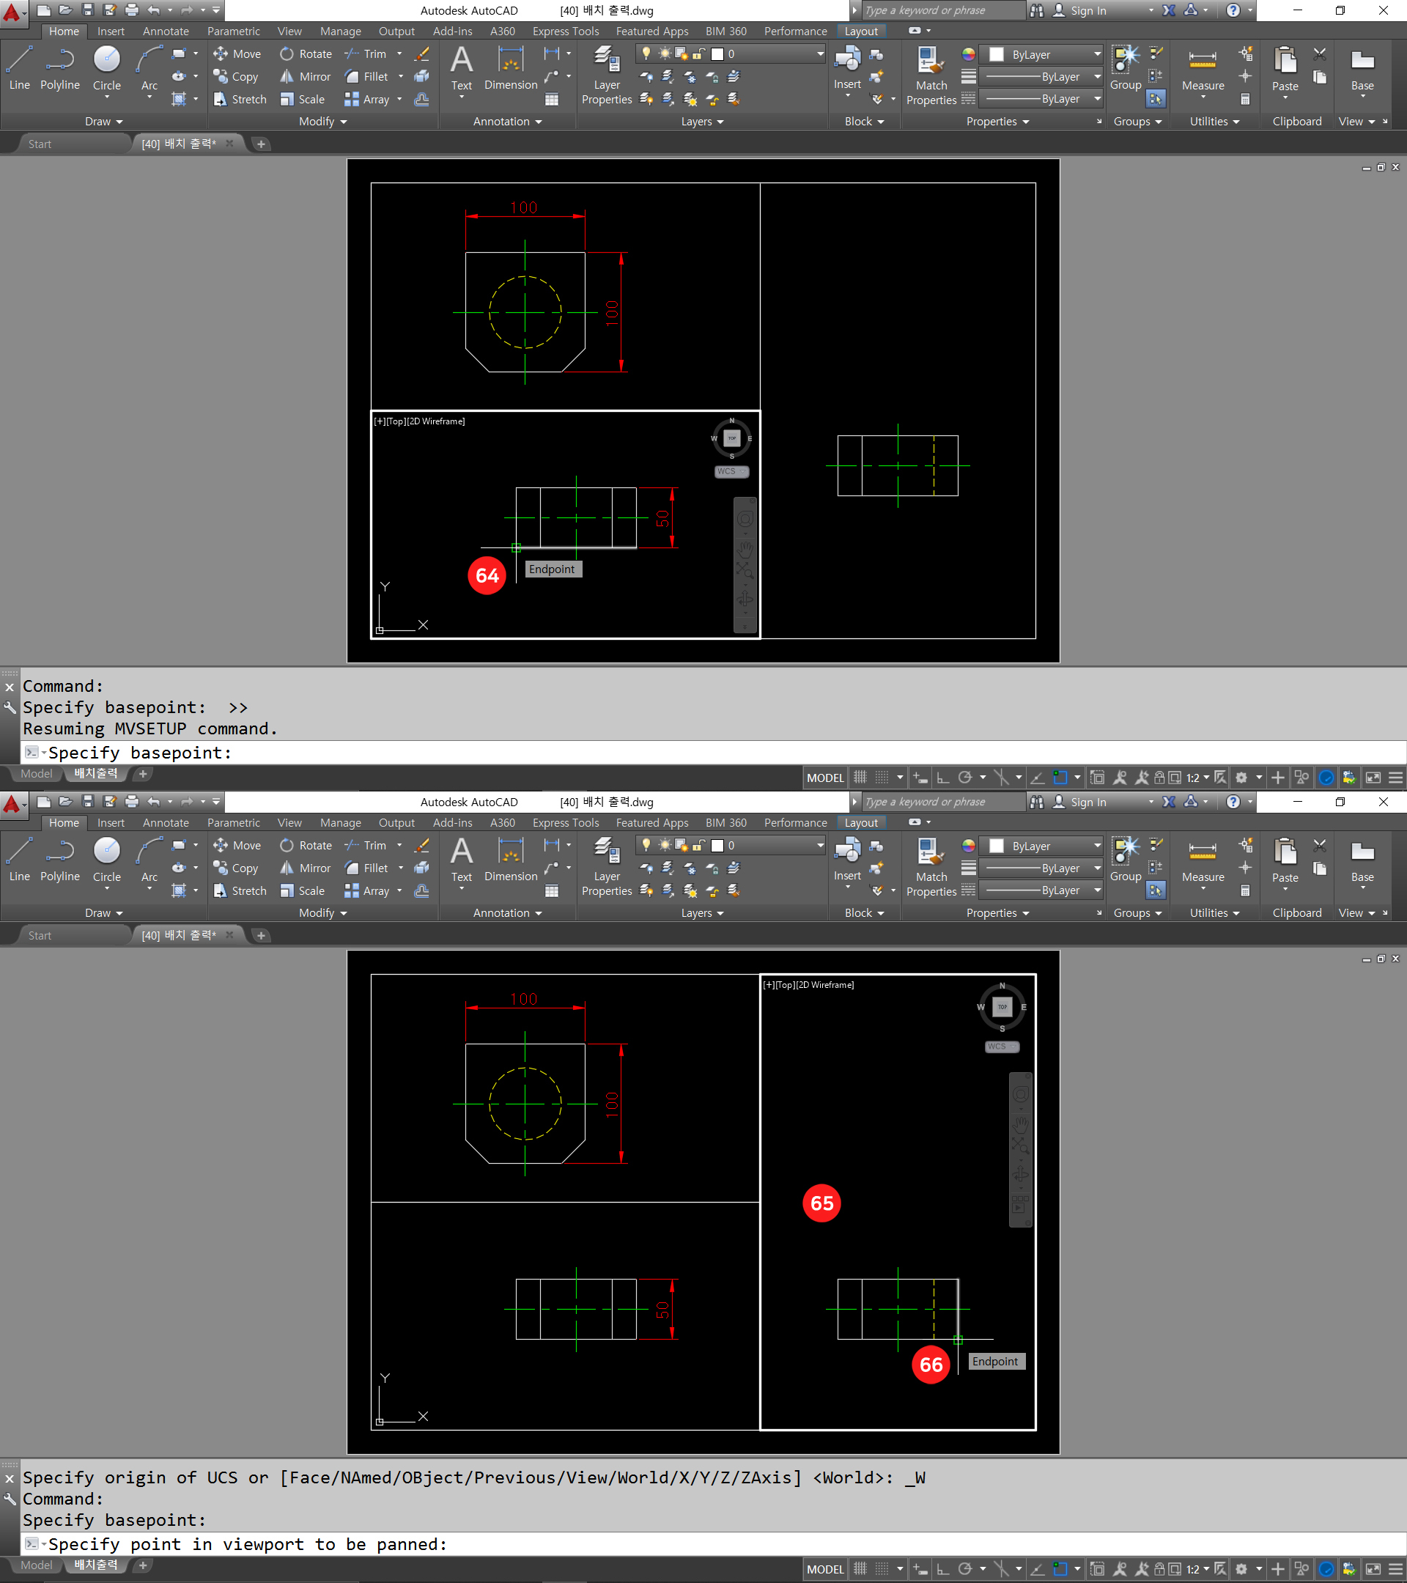Open the ByLayer color dropdown in upper ribbon
This screenshot has width=1407, height=1583.
[x=1041, y=54]
